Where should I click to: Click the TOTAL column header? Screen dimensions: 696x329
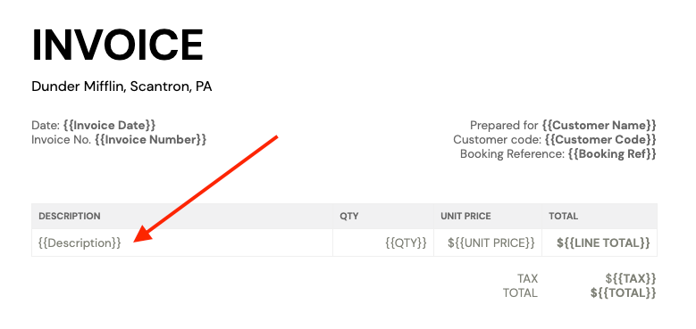point(563,217)
